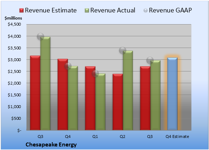The height and width of the screenshot is (150, 209).
Task: Click the $2,000 axis value
Action: 14,83
